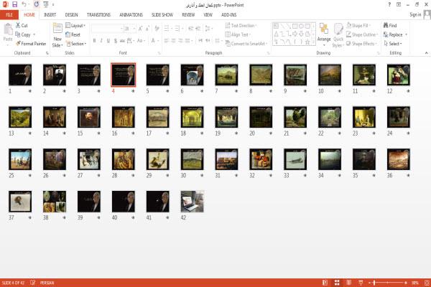Switch to the INSERT tab
The width and height of the screenshot is (431, 287).
pyautogui.click(x=50, y=15)
